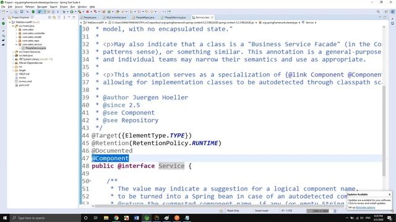Click the Debug toolbar icon

click(64, 12)
